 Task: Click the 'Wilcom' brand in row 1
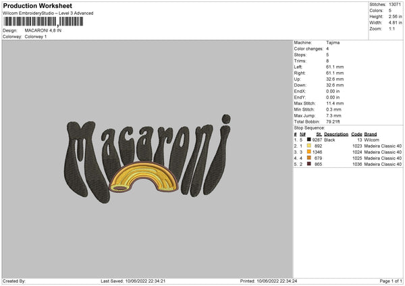371,140
